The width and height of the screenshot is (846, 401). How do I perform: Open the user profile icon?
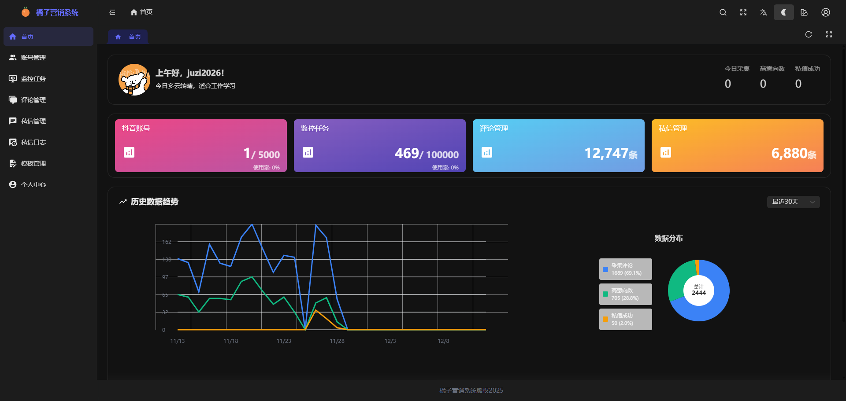[825, 12]
